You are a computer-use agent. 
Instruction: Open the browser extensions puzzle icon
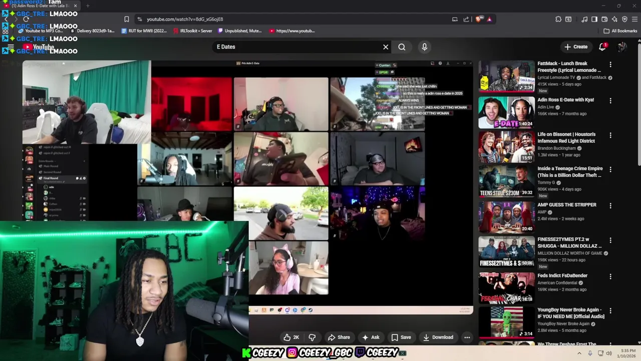558,19
